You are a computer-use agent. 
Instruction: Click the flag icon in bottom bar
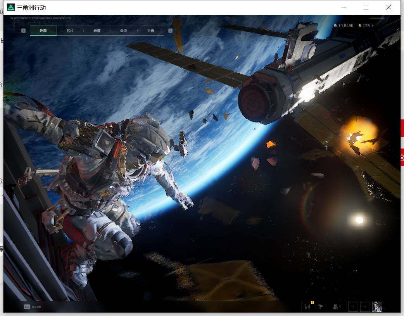tap(321, 306)
